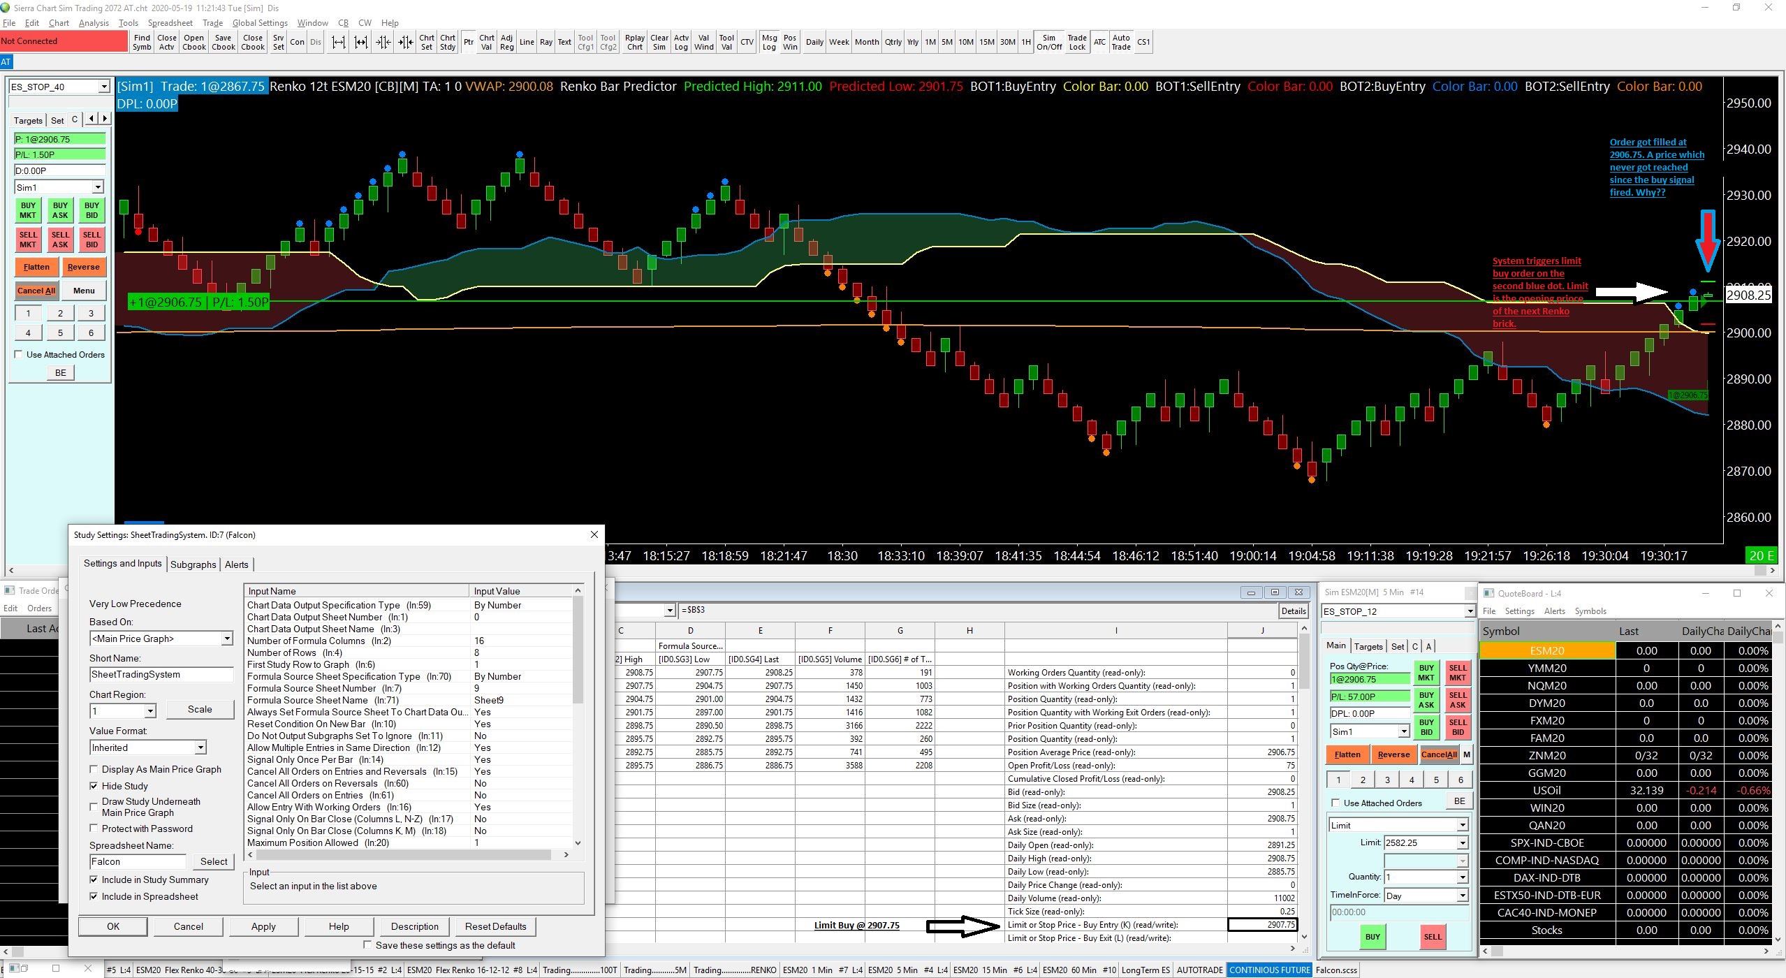The image size is (1786, 978).
Task: Open the Message Log toolbar button
Action: click(x=769, y=43)
